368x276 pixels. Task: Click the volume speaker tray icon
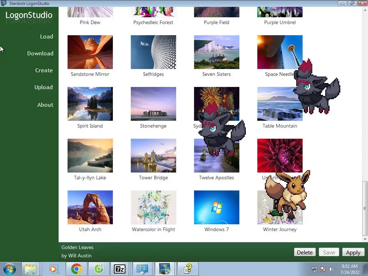[332, 269]
